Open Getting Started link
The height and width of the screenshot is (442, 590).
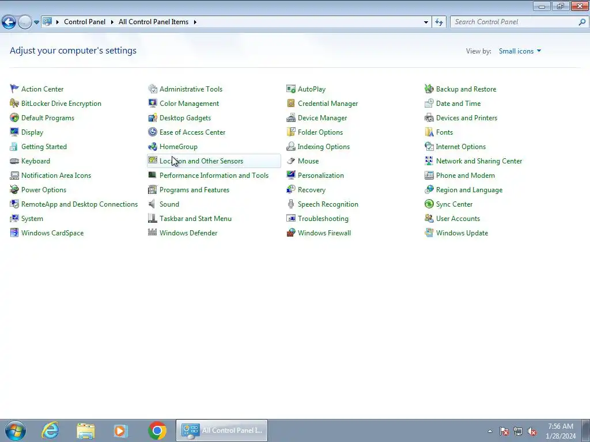44,146
